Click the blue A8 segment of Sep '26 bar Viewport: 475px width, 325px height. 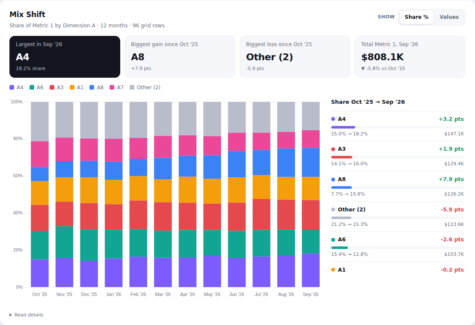pyautogui.click(x=311, y=162)
